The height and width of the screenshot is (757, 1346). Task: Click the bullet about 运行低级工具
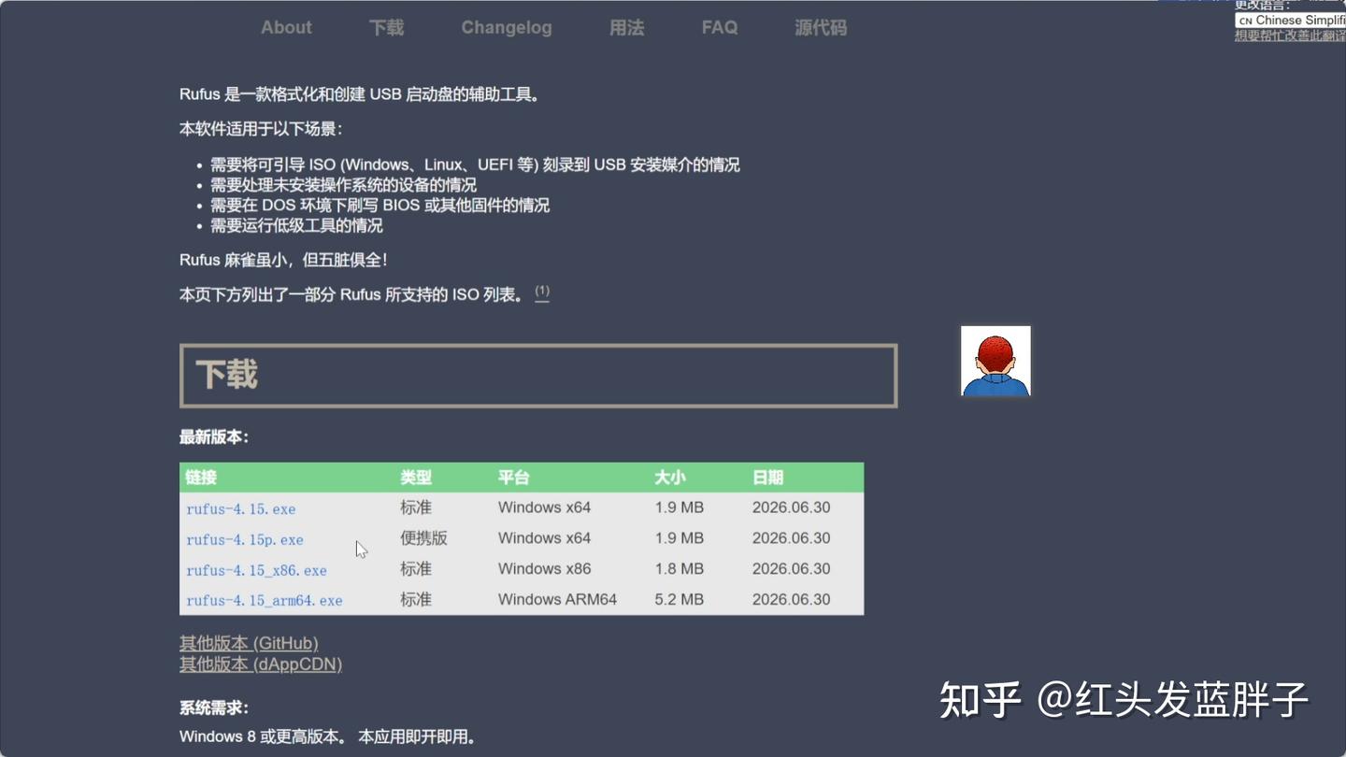[x=296, y=226]
